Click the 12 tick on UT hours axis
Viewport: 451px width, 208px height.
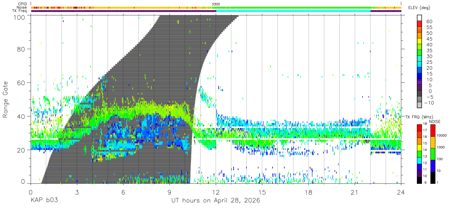click(216, 192)
